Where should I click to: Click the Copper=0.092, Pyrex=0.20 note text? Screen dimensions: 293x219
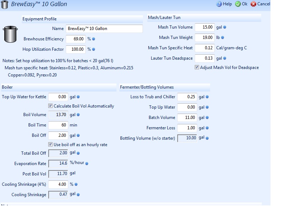32,75
